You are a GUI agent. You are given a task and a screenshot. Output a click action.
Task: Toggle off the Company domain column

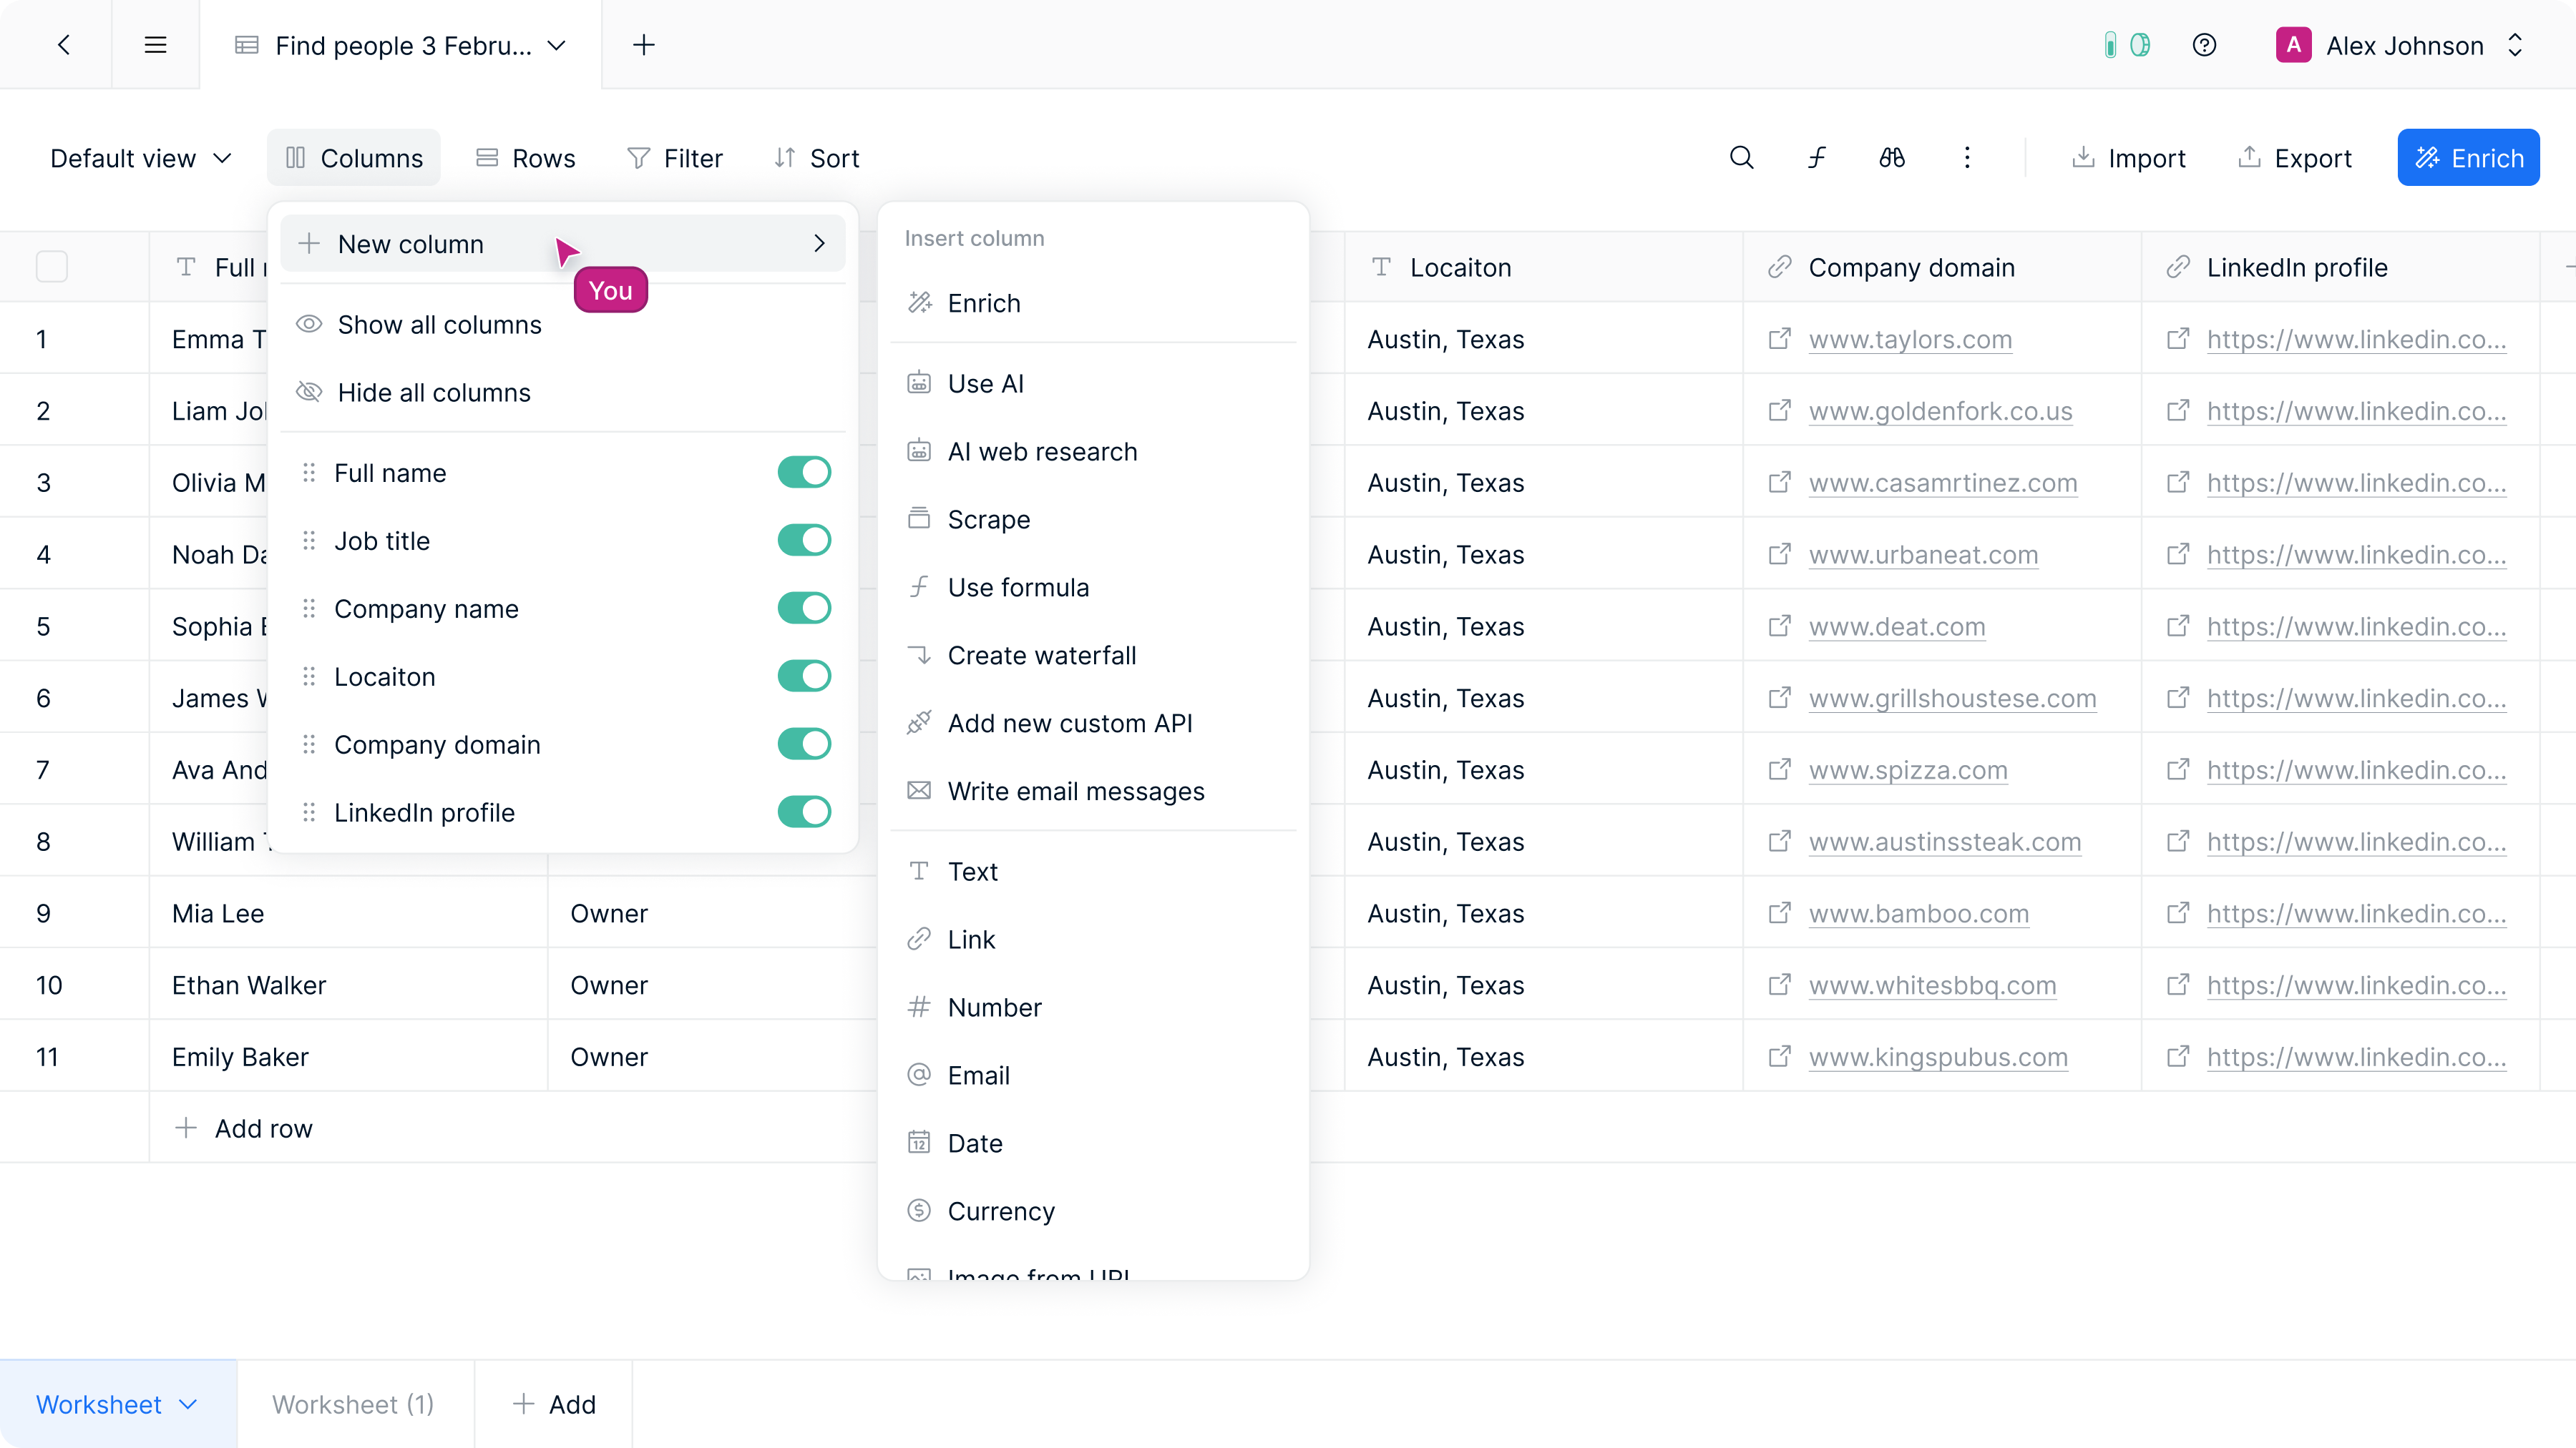click(x=804, y=744)
